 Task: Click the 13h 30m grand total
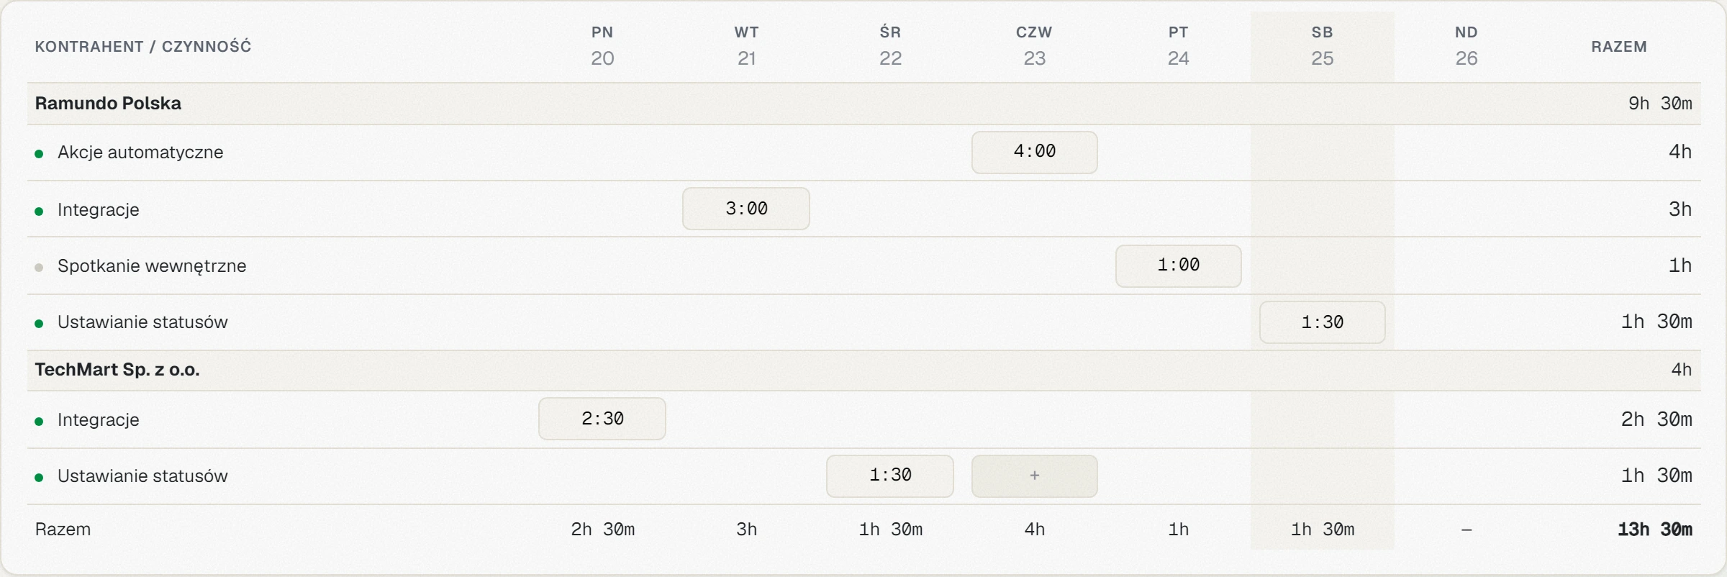coord(1655,530)
